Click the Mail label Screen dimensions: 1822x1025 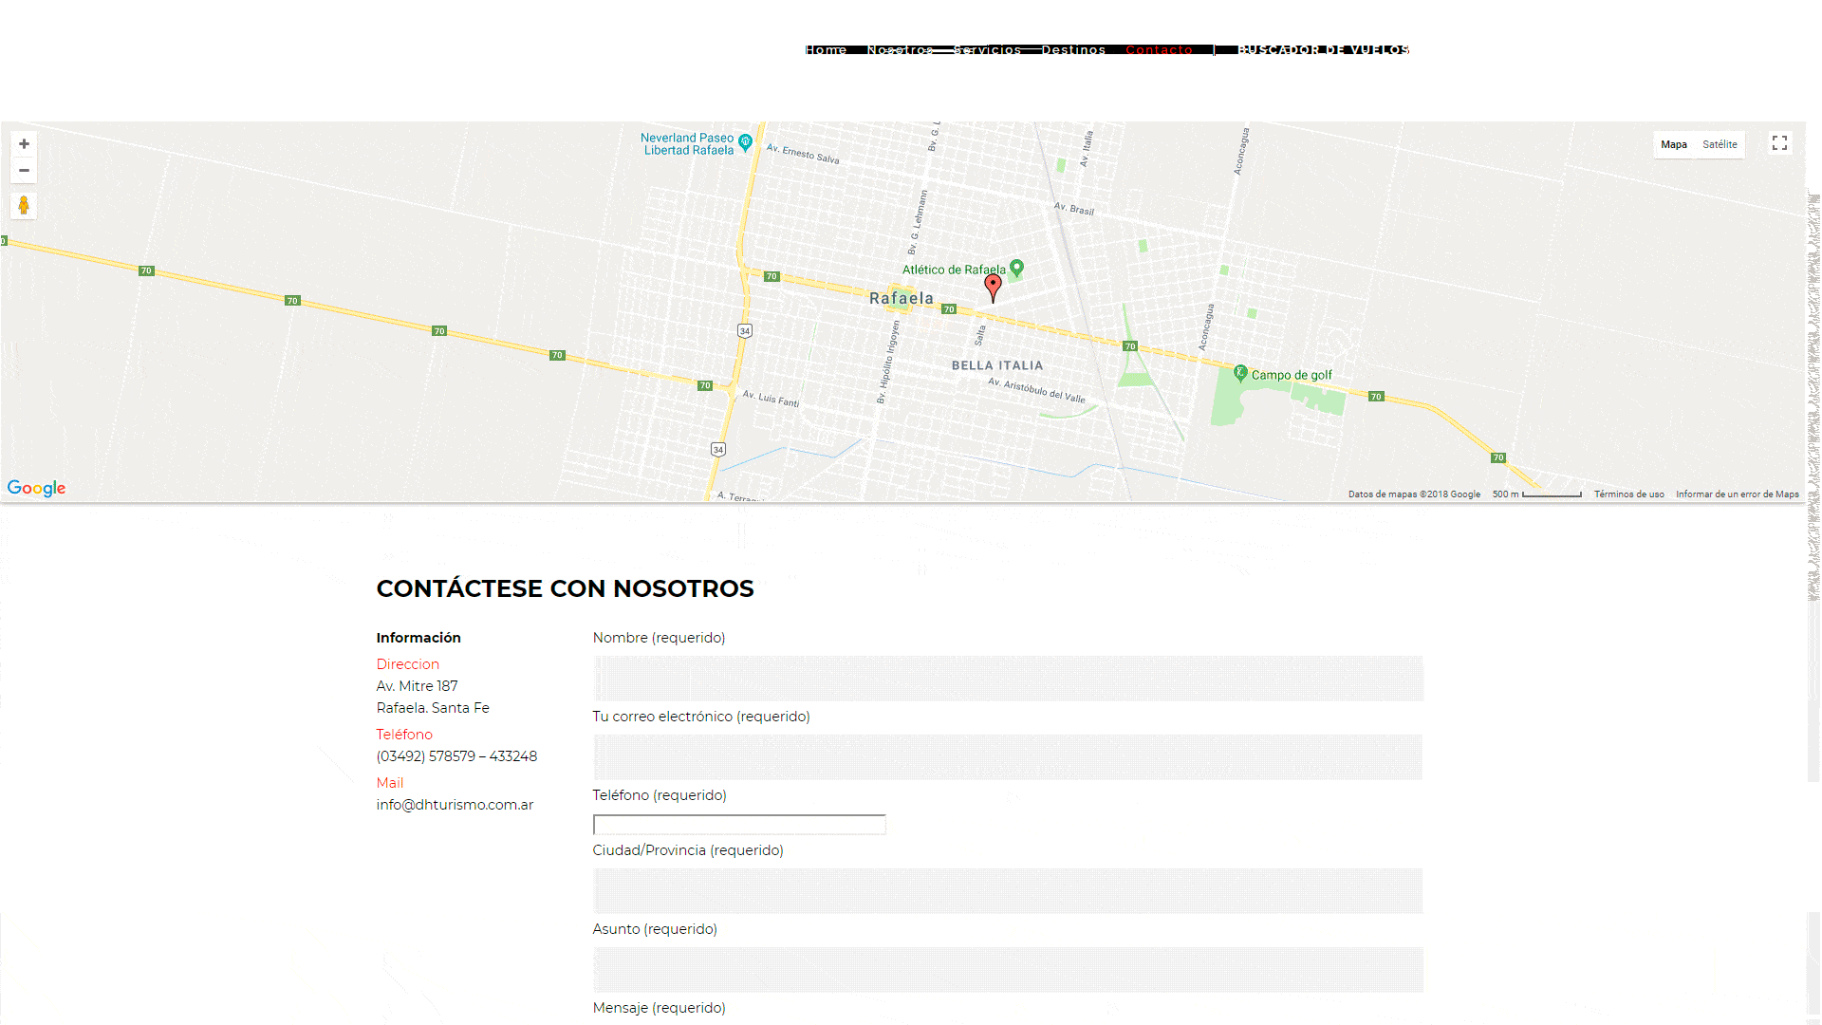click(x=389, y=783)
